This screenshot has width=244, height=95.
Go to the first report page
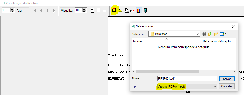[x=35, y=11]
